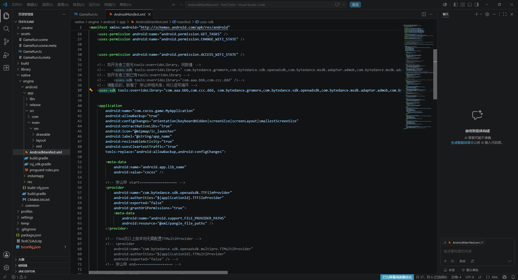This screenshot has height=280, width=518.
Task: Maximize the chat panel
Action: click(505, 14)
